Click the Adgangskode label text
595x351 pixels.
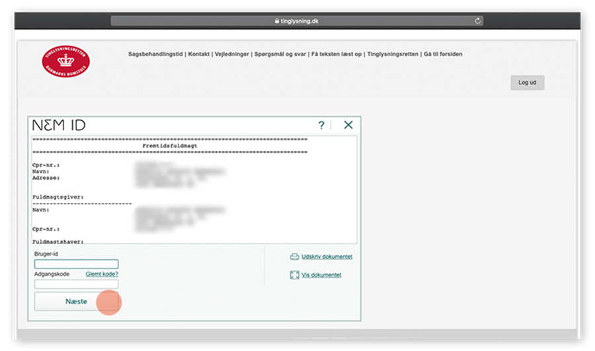coord(52,274)
